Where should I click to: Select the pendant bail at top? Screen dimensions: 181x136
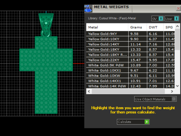click(x=46, y=25)
